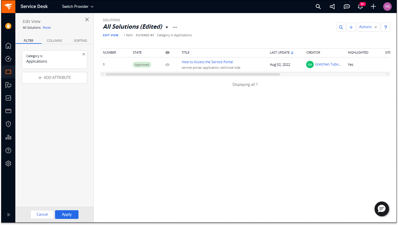398x225 pixels.
Task: Remove the Category is Applications filter
Action: point(84,54)
